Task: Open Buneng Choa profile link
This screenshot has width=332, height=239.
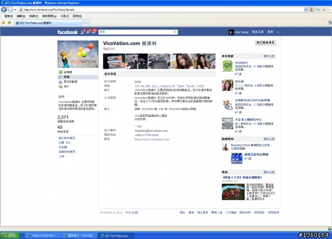Action: click(240, 145)
